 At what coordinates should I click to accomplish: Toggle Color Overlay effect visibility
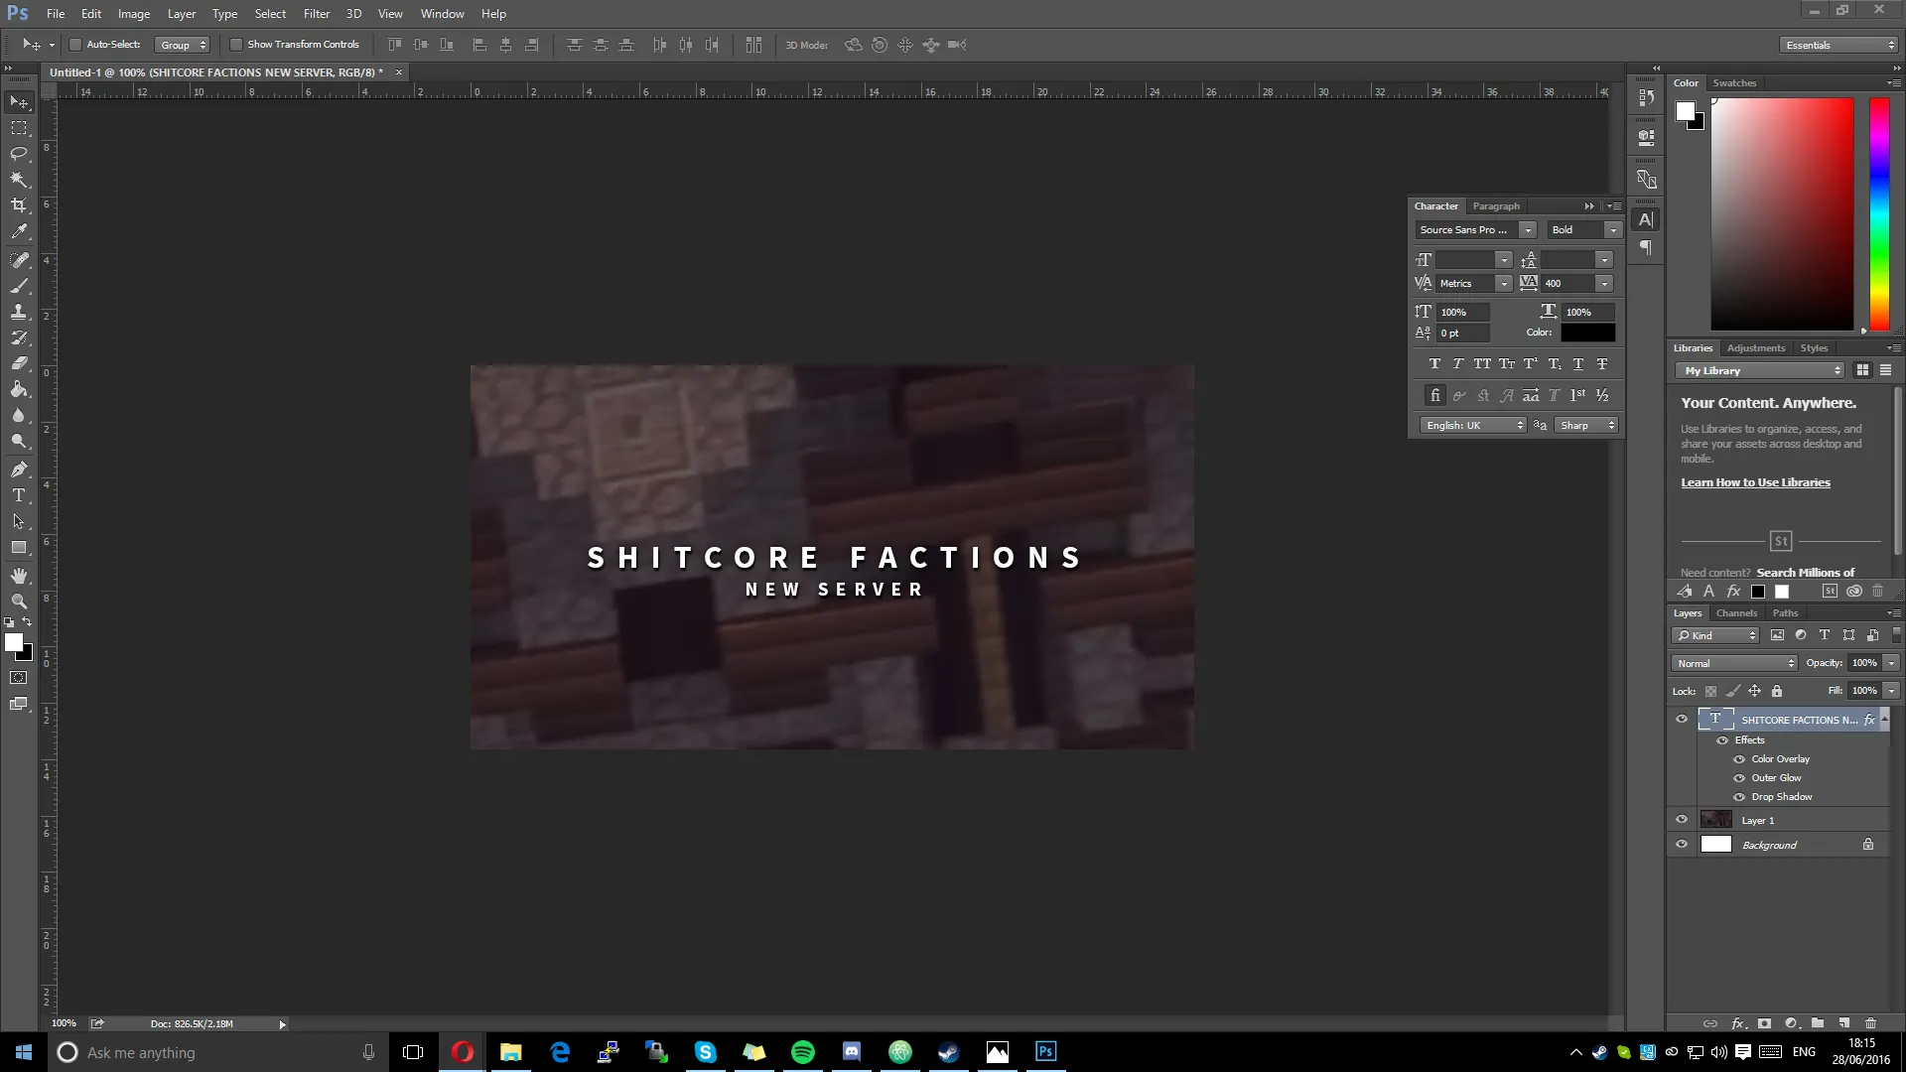1739,759
